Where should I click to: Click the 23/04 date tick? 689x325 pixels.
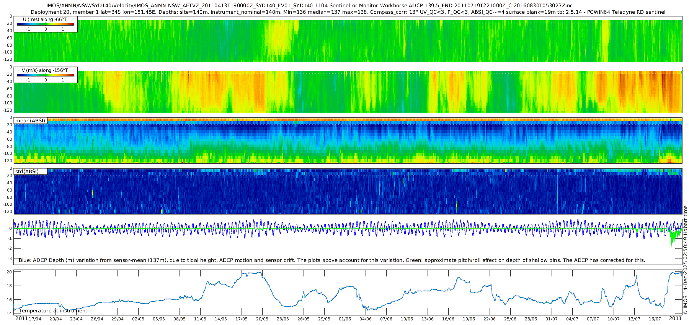76,319
